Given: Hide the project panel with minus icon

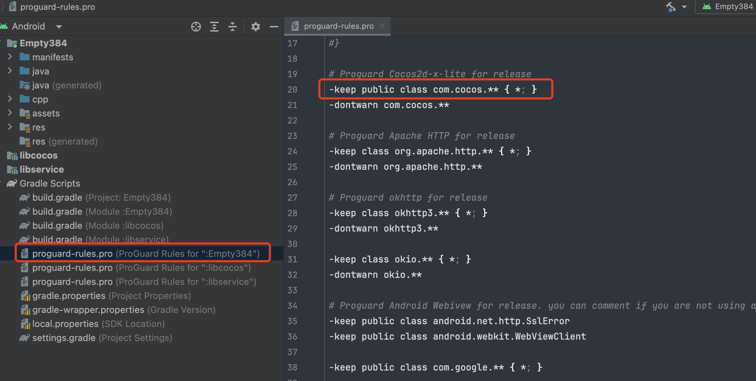Looking at the screenshot, I should coord(274,27).
